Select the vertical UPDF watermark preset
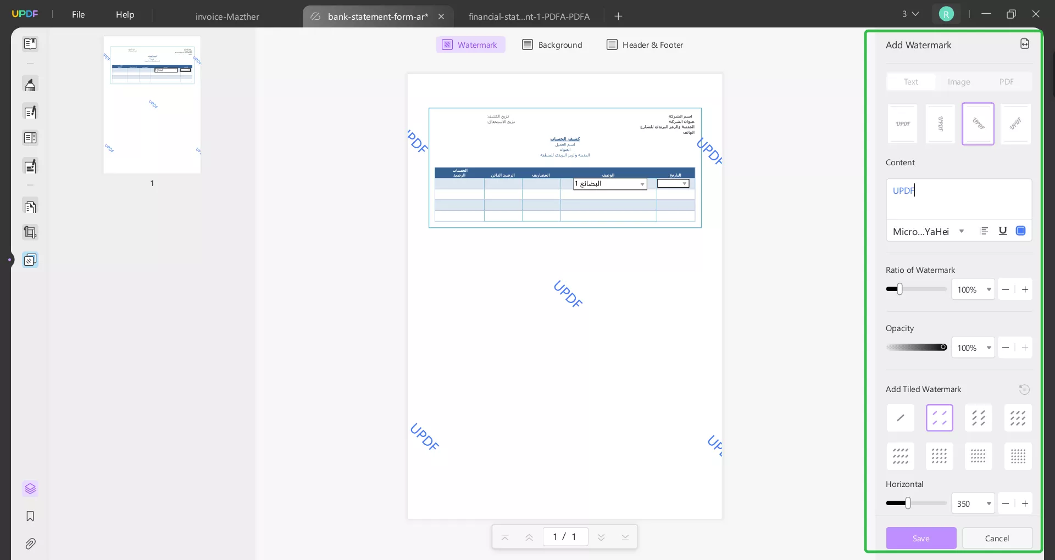Screen dimensions: 1055x560 point(940,124)
